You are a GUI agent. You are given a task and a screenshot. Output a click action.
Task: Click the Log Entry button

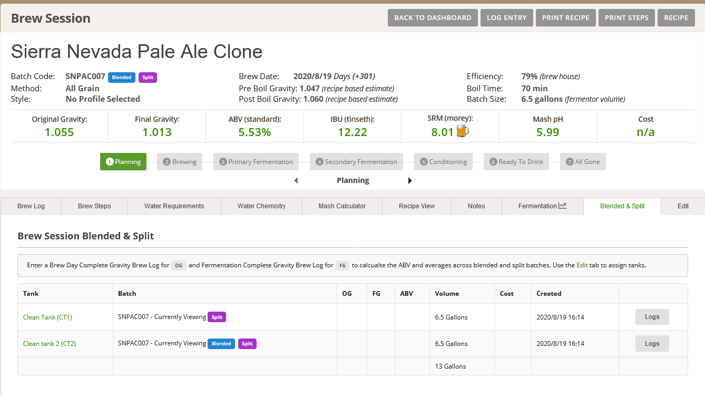pyautogui.click(x=506, y=18)
